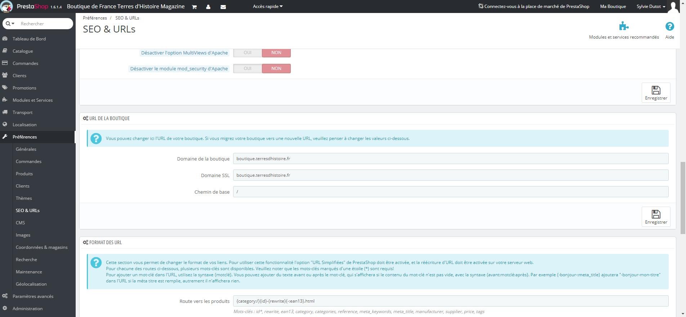Click the customers person icon in header
The width and height of the screenshot is (686, 317).
(x=208, y=7)
